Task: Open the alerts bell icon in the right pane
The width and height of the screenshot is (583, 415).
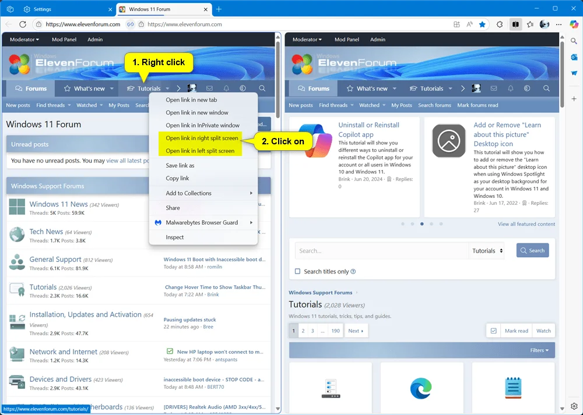Action: pos(511,88)
